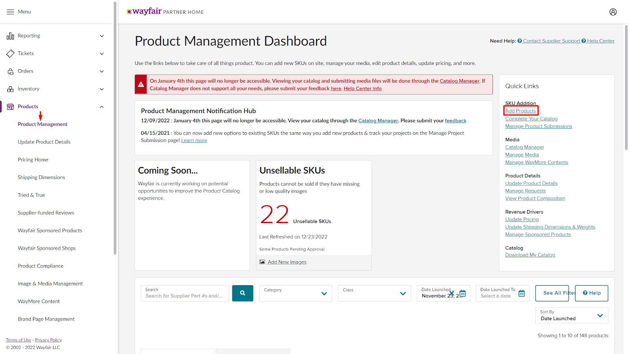The height and width of the screenshot is (354, 629).
Task: Open the Date Launched calendar icon
Action: (463, 293)
